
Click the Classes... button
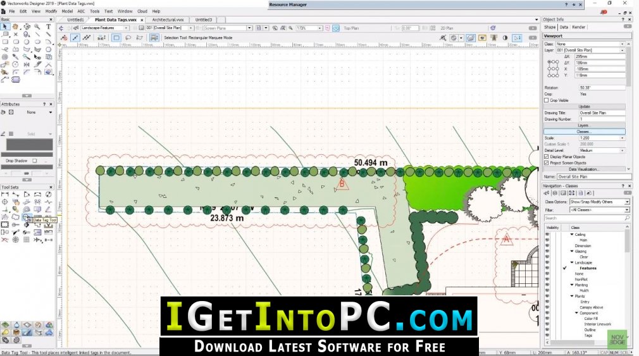pyautogui.click(x=585, y=132)
